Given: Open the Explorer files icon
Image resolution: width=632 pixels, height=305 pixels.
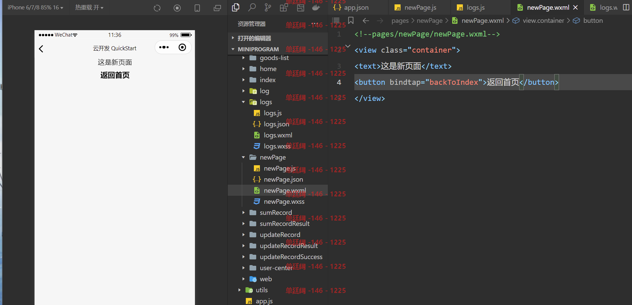Looking at the screenshot, I should [x=236, y=7].
